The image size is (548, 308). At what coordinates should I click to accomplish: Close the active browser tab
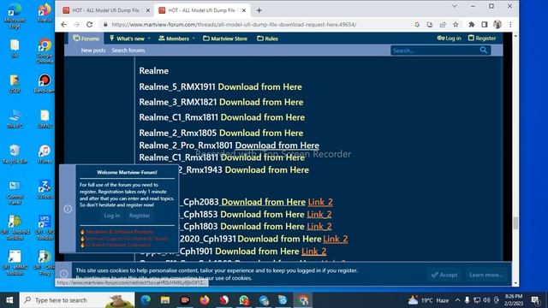(244, 10)
